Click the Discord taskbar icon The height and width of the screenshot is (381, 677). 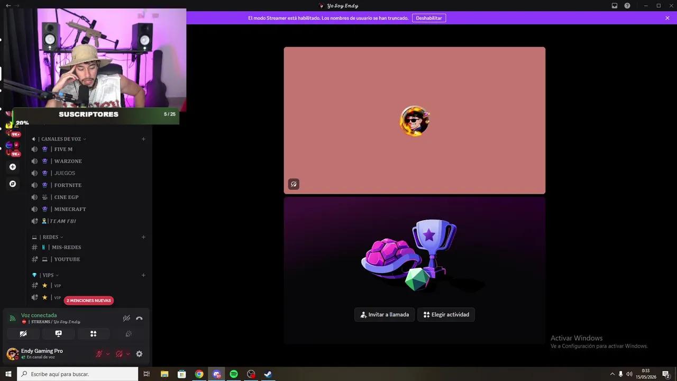click(x=216, y=374)
